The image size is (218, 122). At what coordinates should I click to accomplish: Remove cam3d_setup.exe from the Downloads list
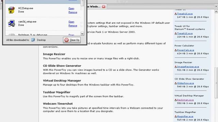(x=73, y=26)
